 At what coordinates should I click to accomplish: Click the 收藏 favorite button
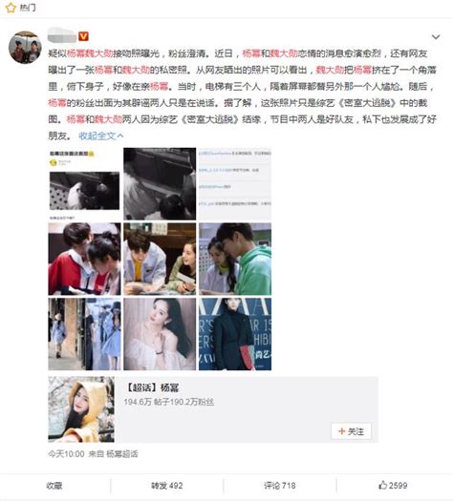pyautogui.click(x=54, y=486)
